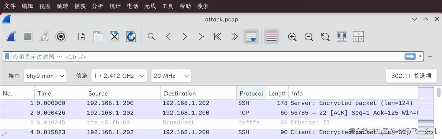Jump to first packet icon
Screen dimensions: 442x139
217,37
